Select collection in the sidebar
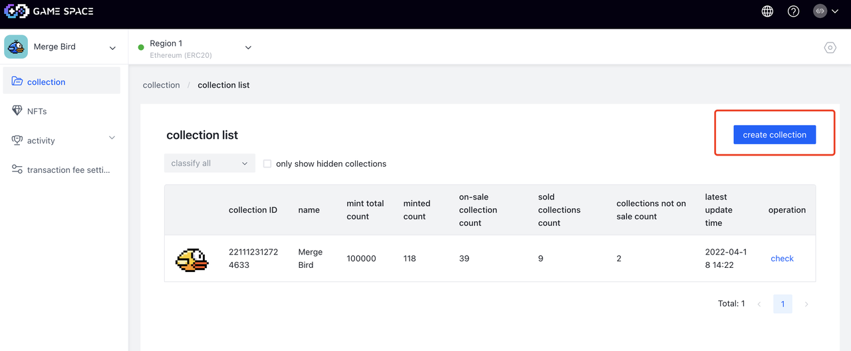Screen dimensions: 851x351 [46, 82]
